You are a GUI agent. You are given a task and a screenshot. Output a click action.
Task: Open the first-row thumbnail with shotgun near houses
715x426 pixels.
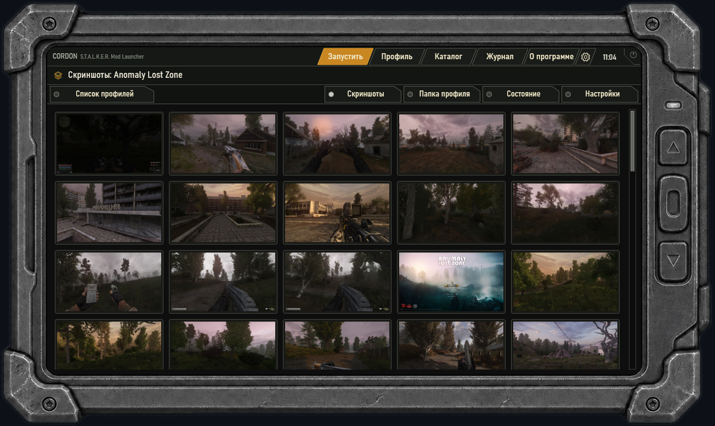coord(223,144)
